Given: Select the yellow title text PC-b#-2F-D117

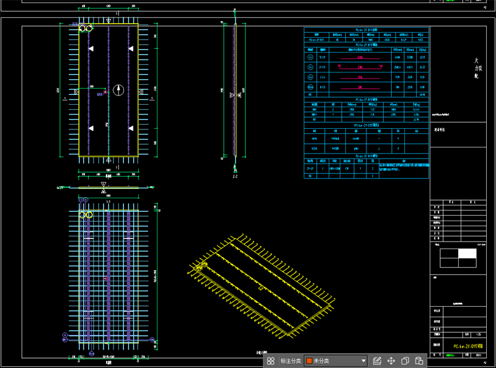Looking at the screenshot, I should tap(468, 346).
